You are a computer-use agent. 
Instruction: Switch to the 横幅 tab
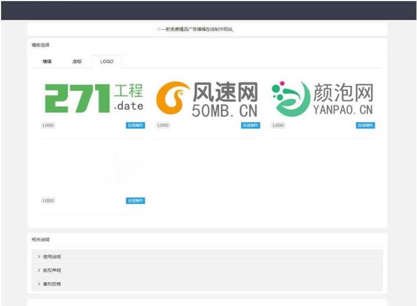click(47, 61)
